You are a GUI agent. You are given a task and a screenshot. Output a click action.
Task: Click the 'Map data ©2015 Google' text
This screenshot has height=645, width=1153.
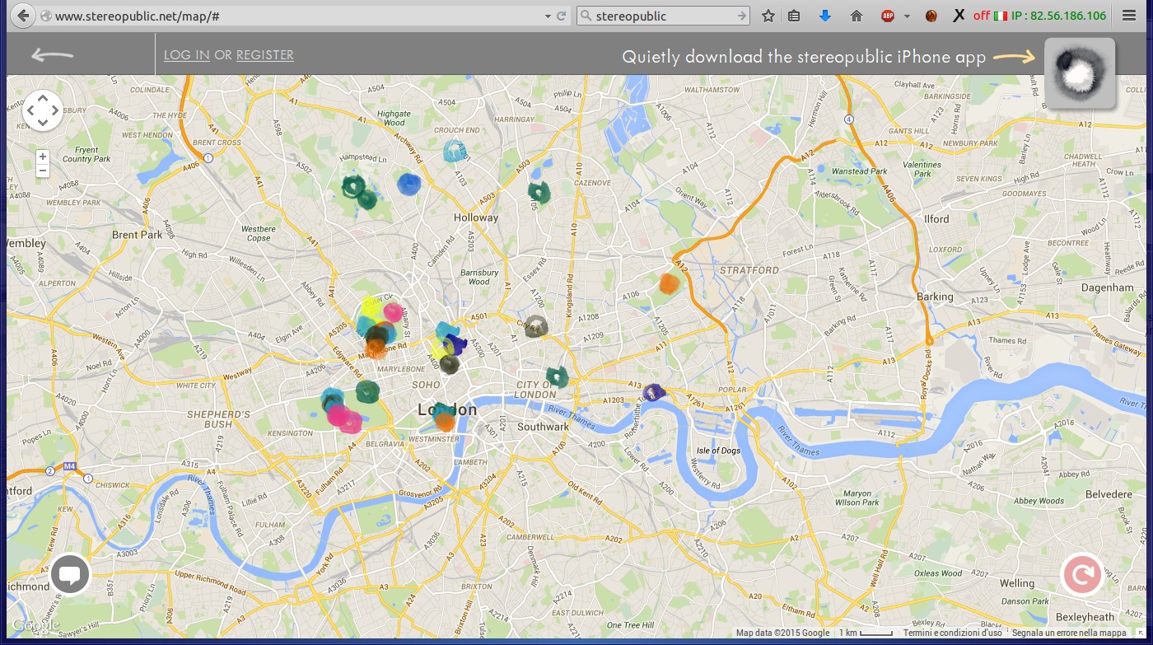782,633
